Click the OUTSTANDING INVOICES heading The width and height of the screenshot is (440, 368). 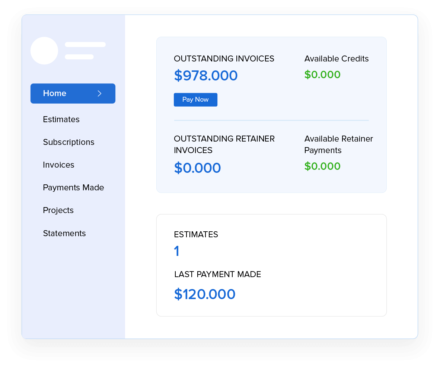point(224,58)
